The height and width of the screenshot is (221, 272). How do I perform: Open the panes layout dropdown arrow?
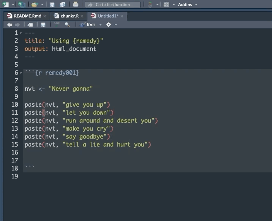[x=174, y=5]
